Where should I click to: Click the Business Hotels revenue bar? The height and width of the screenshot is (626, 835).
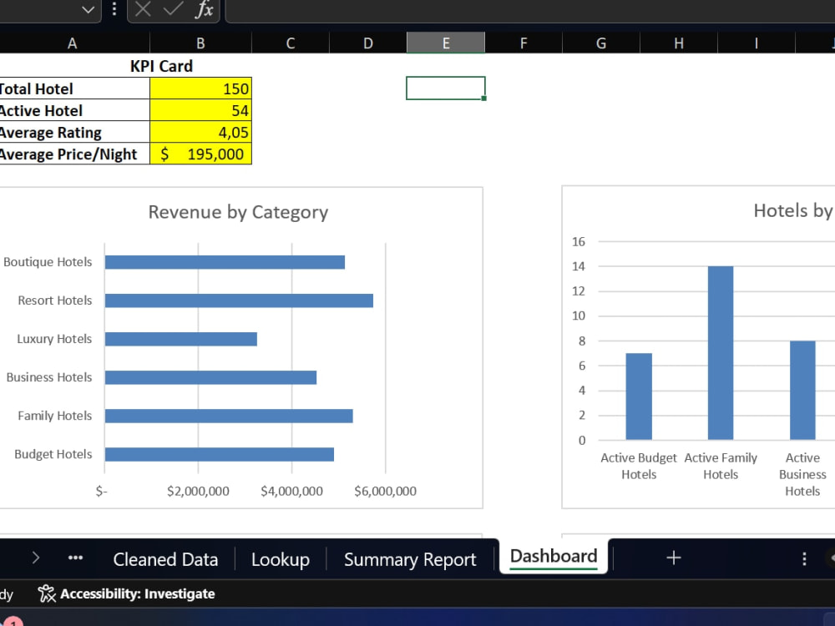(211, 377)
